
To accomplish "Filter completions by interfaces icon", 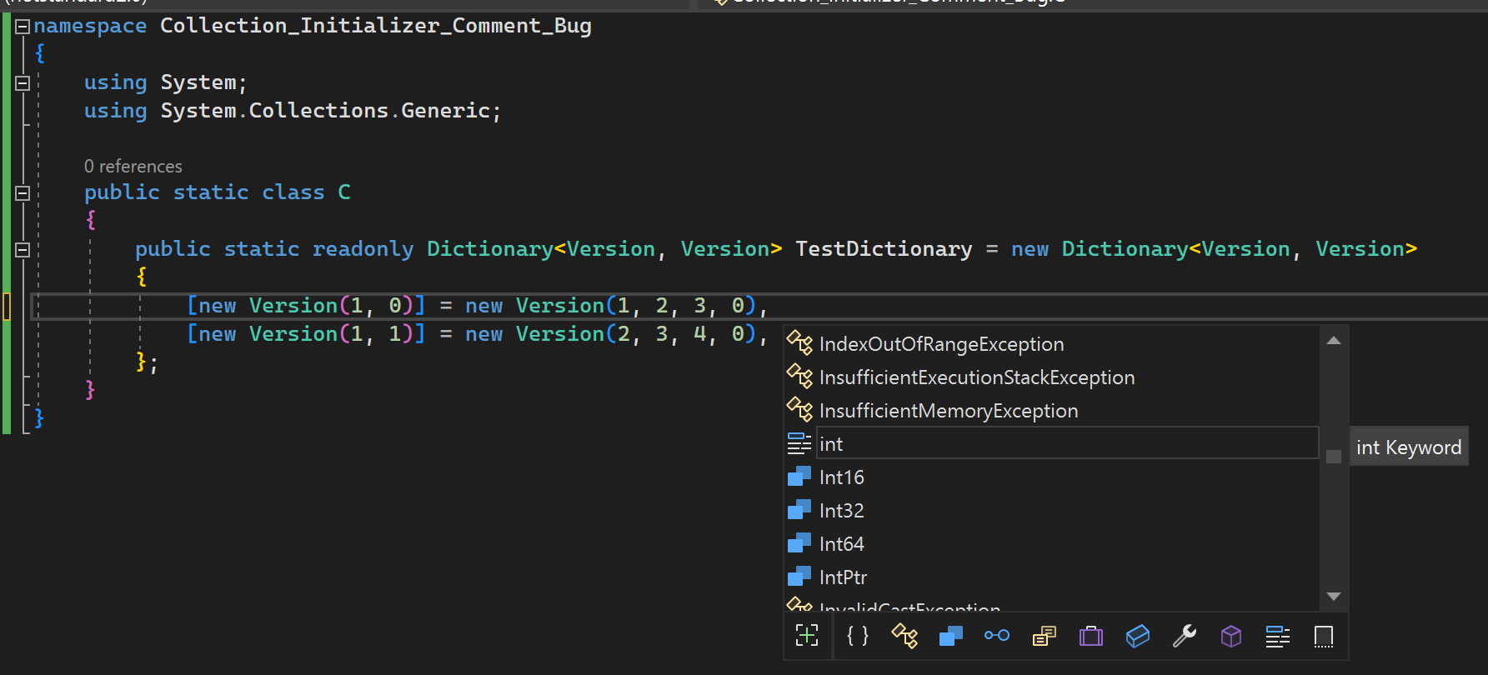I will 997,636.
